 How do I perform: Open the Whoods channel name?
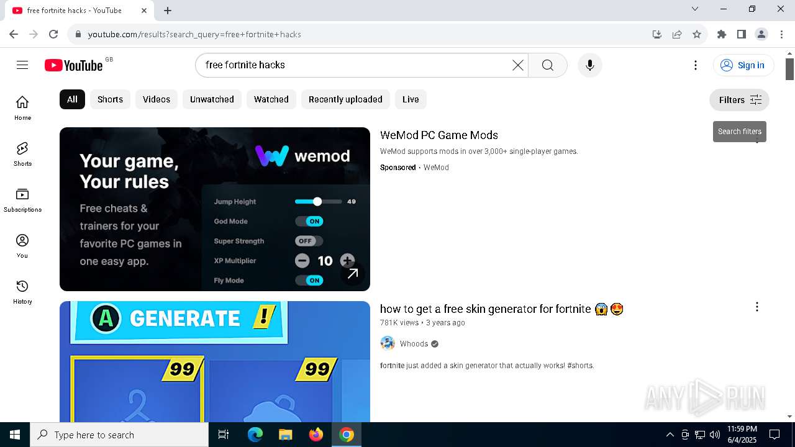414,344
